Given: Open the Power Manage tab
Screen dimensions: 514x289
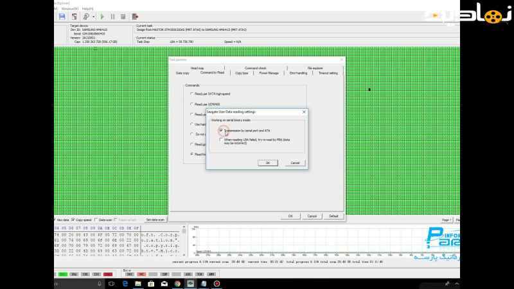Looking at the screenshot, I should click(269, 73).
